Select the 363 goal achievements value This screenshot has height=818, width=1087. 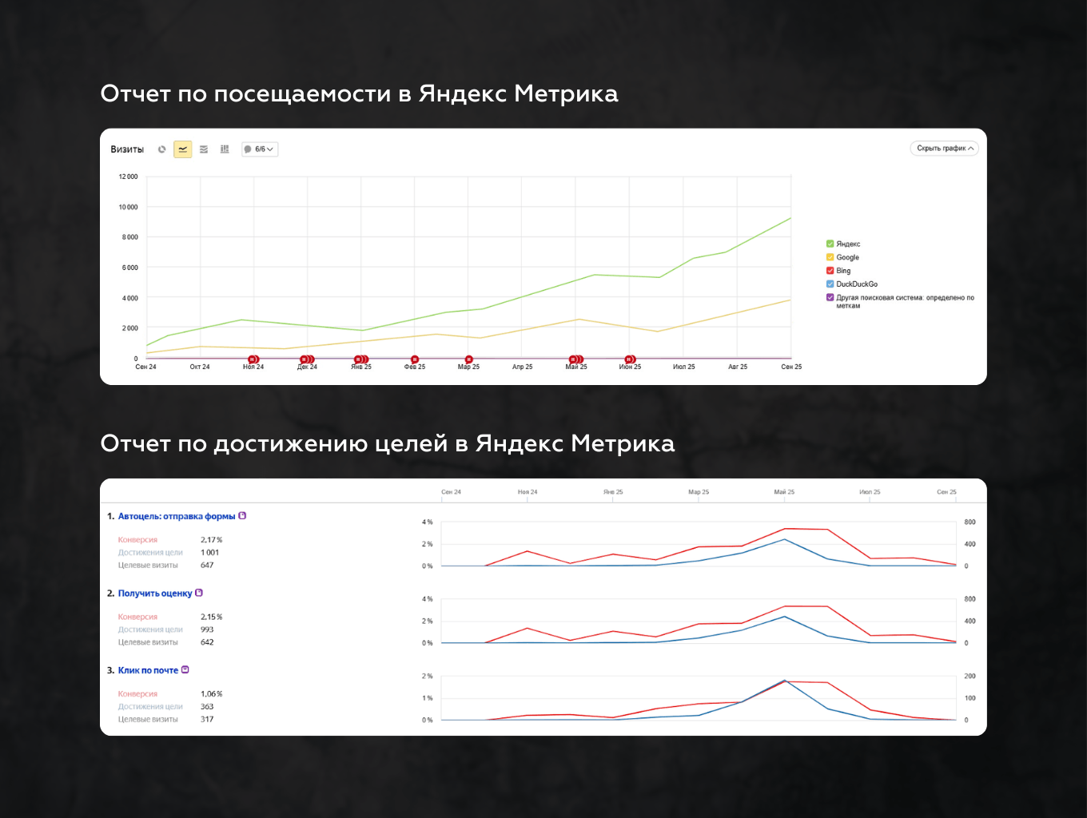[207, 707]
